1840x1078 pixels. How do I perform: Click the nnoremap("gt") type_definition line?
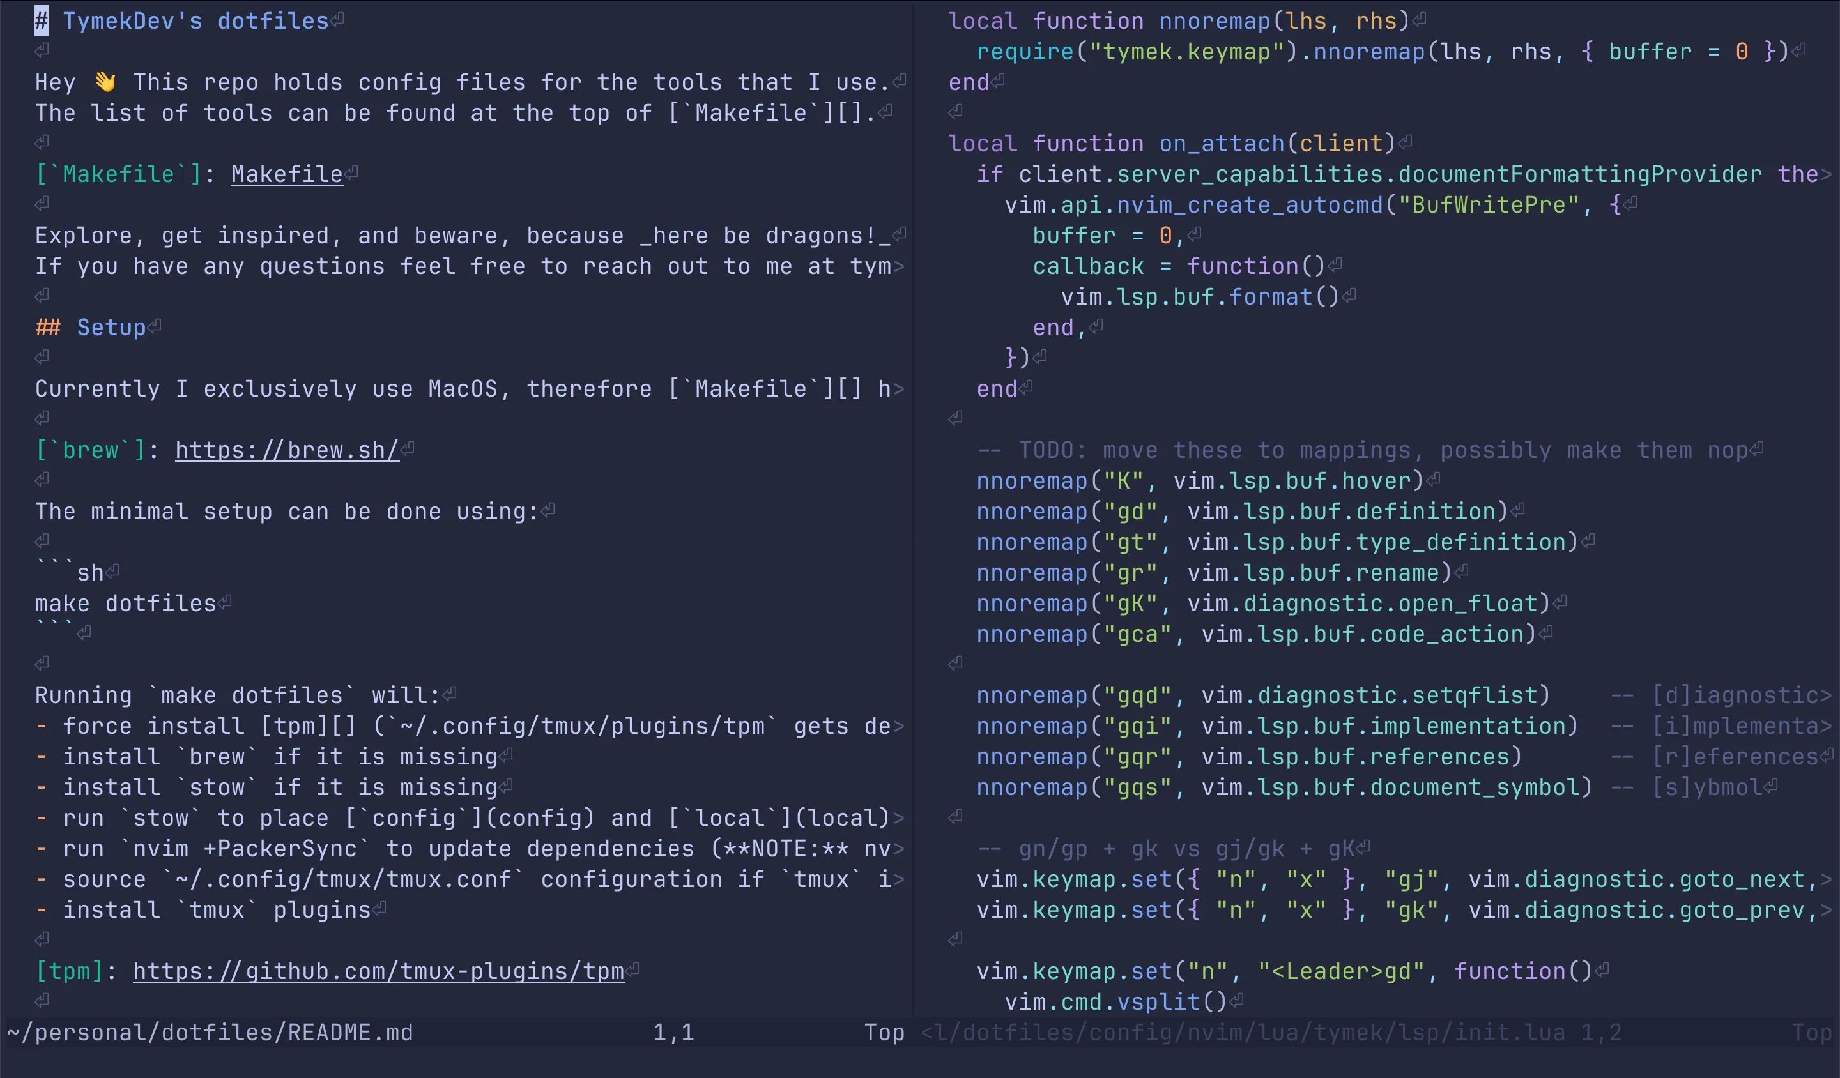coord(1277,542)
